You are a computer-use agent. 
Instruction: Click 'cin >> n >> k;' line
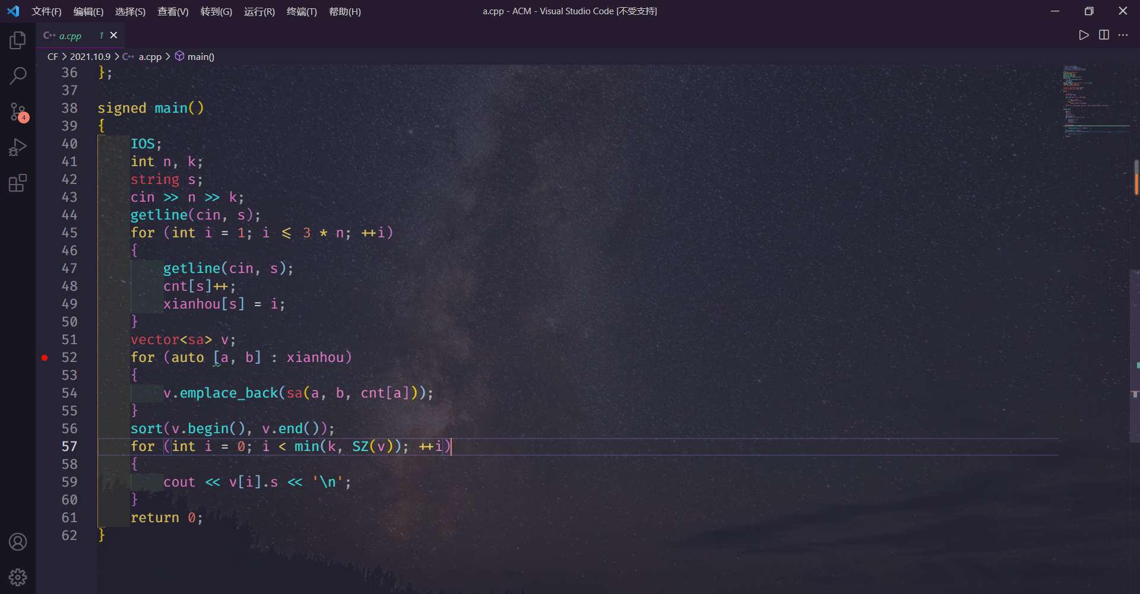[x=187, y=197]
